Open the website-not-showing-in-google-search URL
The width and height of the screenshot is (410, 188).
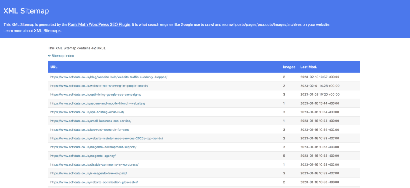(x=99, y=86)
